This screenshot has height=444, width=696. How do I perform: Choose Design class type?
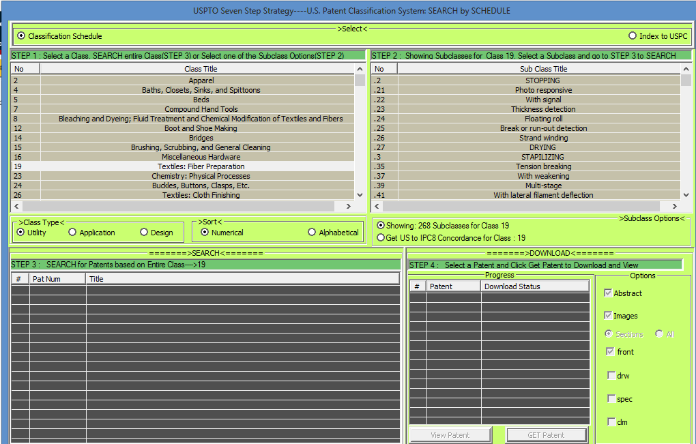tap(144, 233)
